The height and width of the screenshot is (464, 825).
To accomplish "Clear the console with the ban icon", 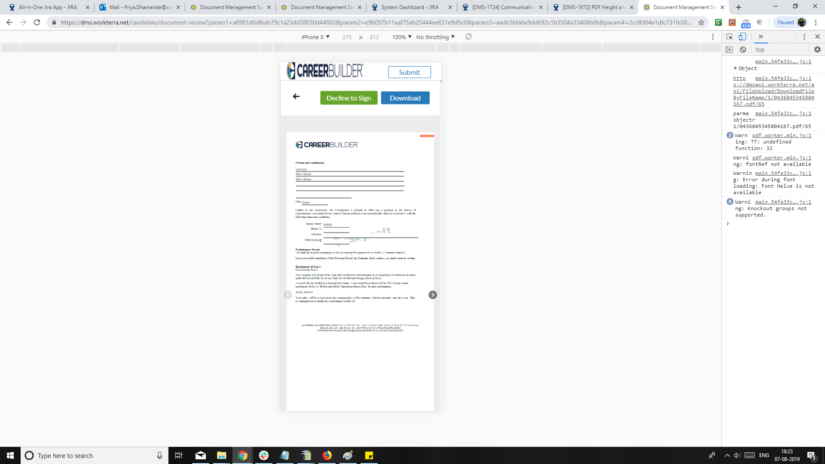I will pos(743,50).
